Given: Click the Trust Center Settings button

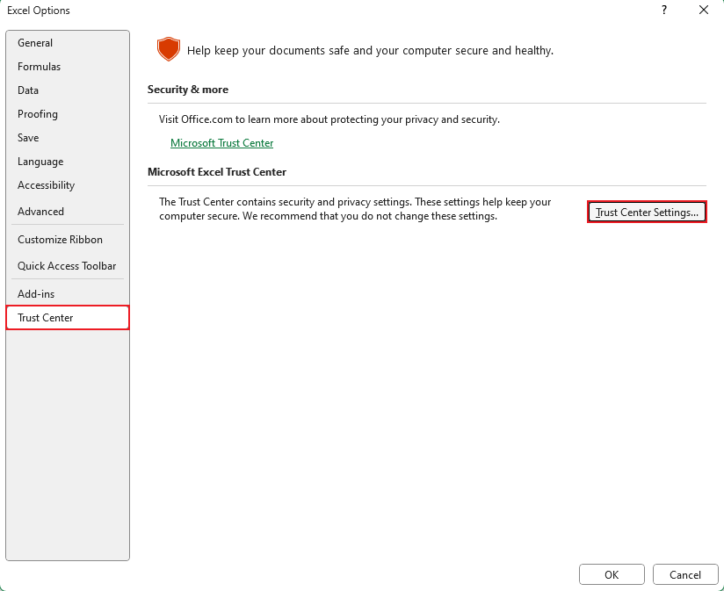Looking at the screenshot, I should coord(647,213).
